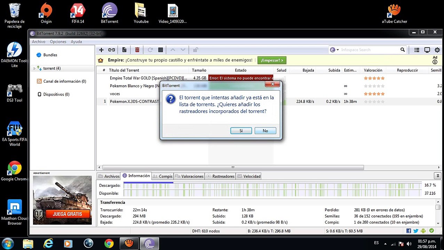Click the green network status checkmark icon

tap(431, 231)
